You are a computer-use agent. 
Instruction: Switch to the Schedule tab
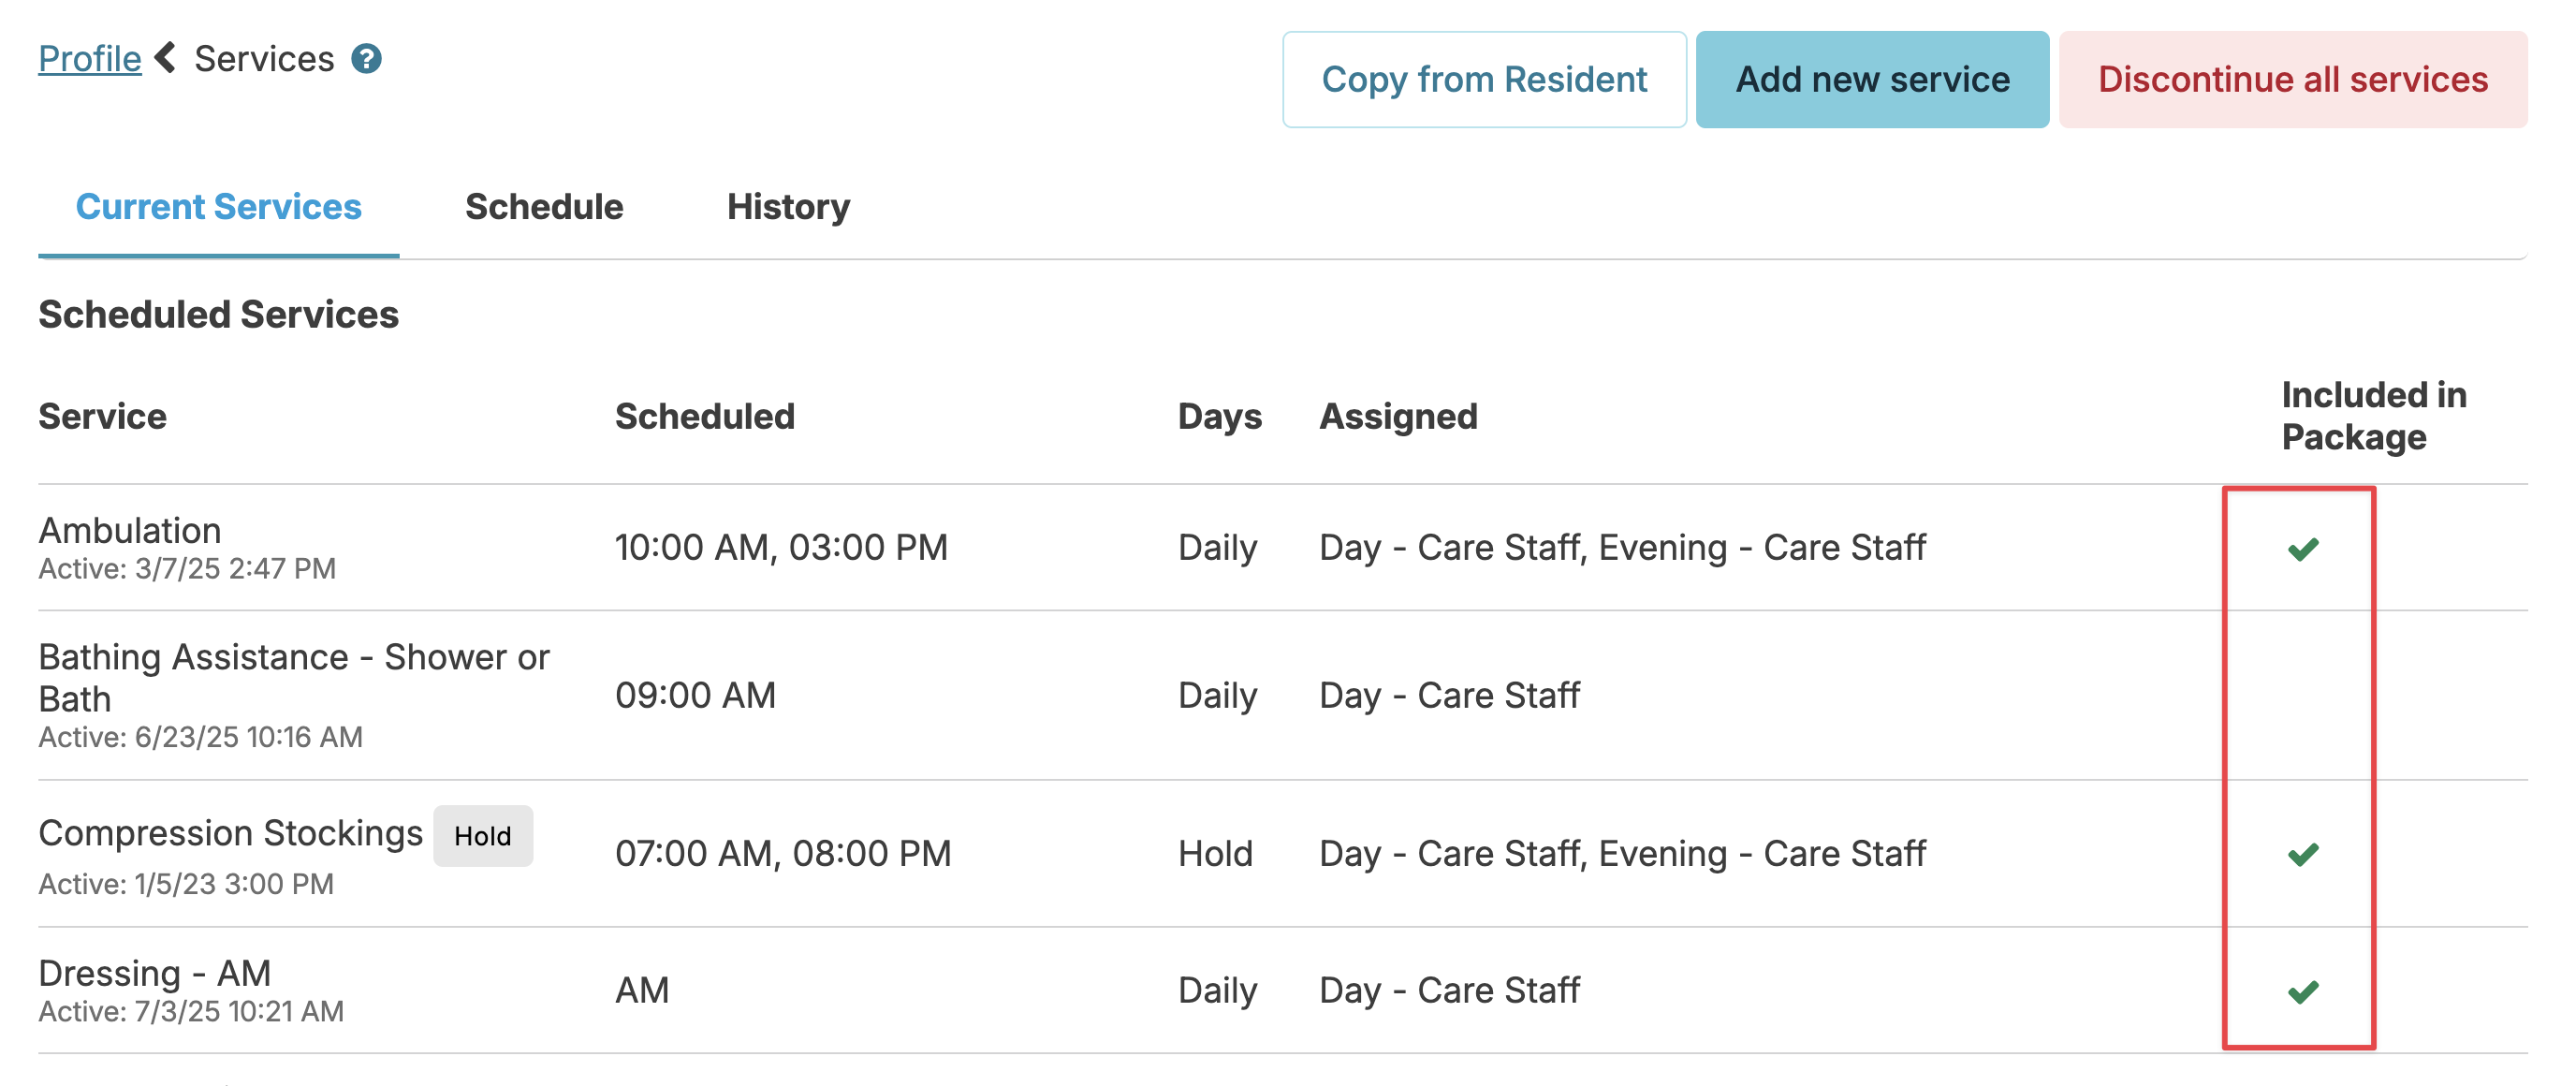(x=544, y=207)
